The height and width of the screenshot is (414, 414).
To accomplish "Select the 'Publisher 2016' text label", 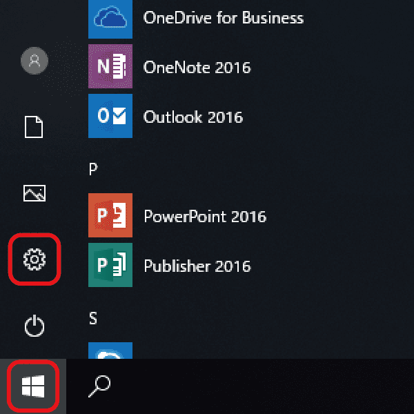I will (x=197, y=266).
